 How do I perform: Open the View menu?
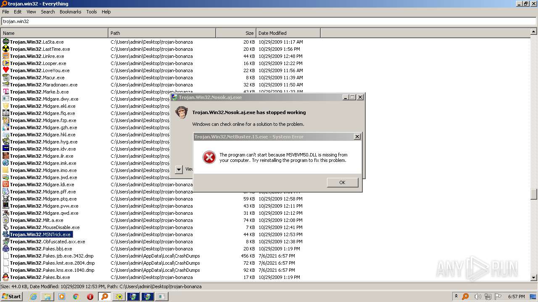tap(31, 12)
